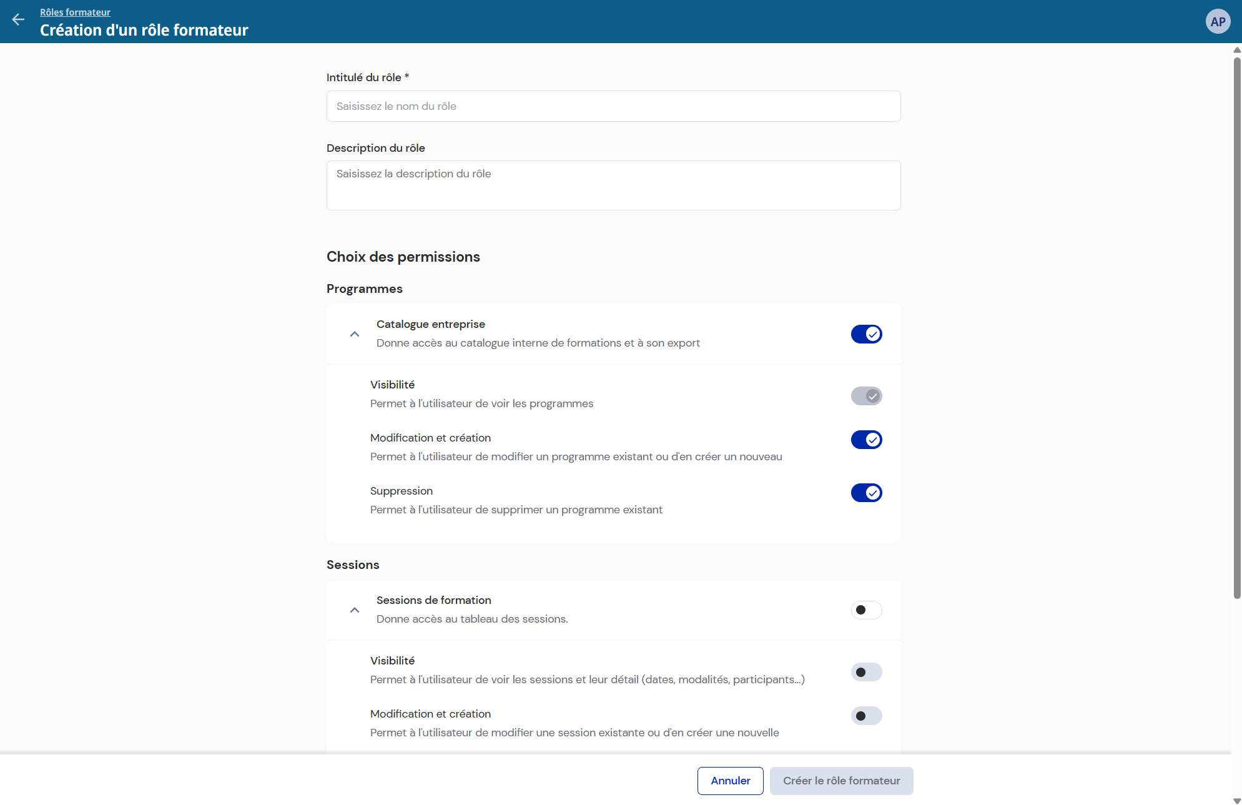
Task: Disable the Catalogue entreprise toggle
Action: click(866, 334)
